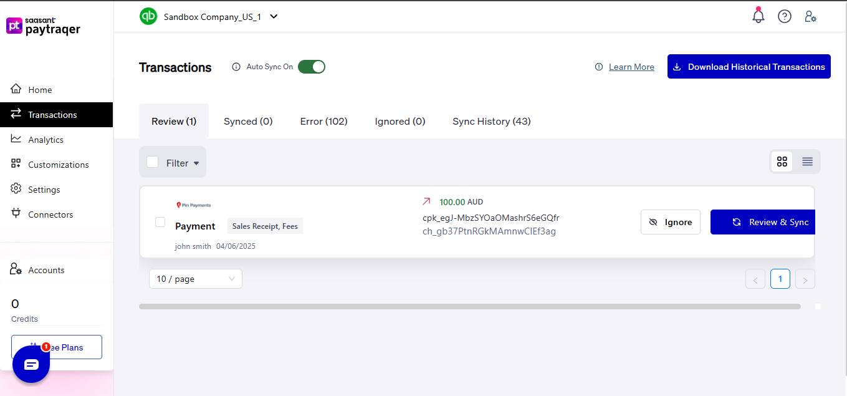Click the Pin Payments logo on transaction
The width and height of the screenshot is (847, 396).
coord(193,205)
